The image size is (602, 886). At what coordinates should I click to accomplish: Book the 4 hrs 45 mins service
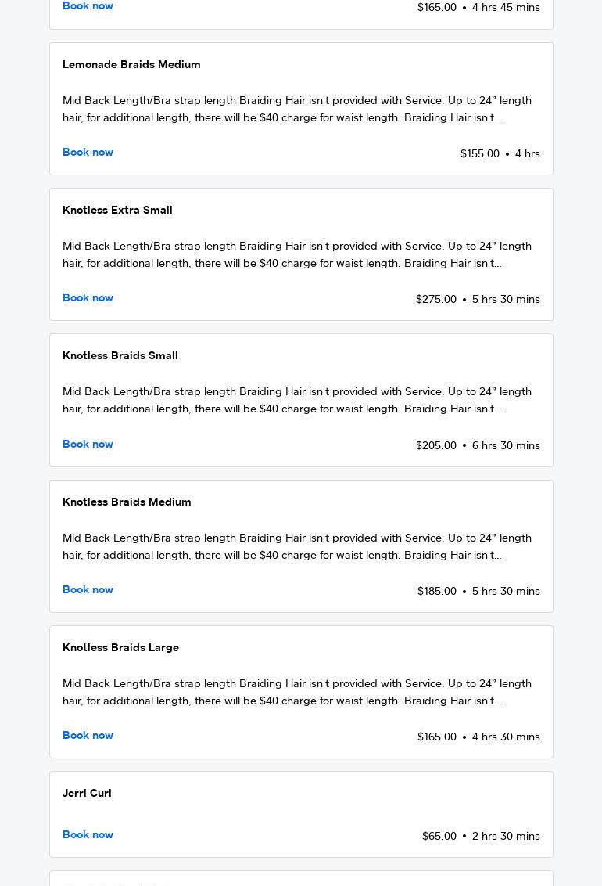88,6
